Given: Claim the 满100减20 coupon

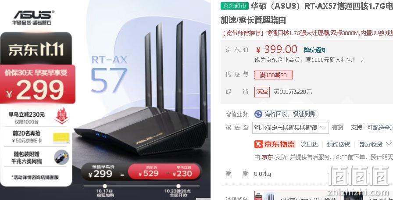Looking at the screenshot, I should (x=273, y=75).
